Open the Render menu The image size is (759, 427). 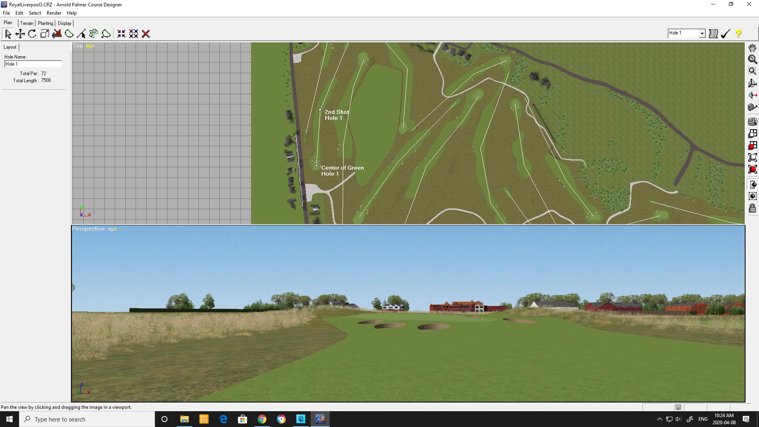pyautogui.click(x=54, y=13)
